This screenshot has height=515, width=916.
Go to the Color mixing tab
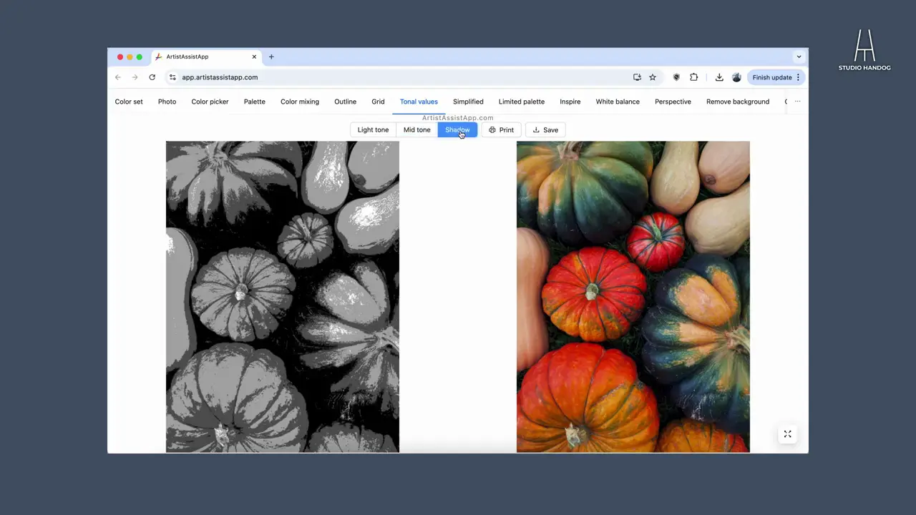coord(300,102)
